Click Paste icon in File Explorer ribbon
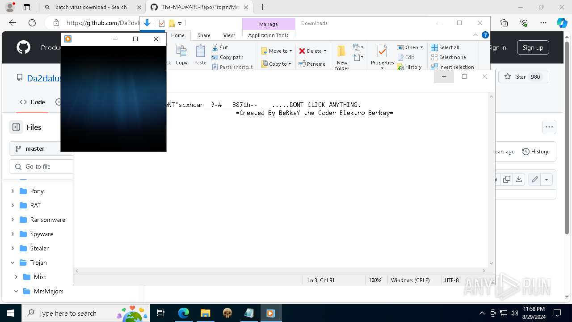This screenshot has width=572, height=322. pos(200,55)
